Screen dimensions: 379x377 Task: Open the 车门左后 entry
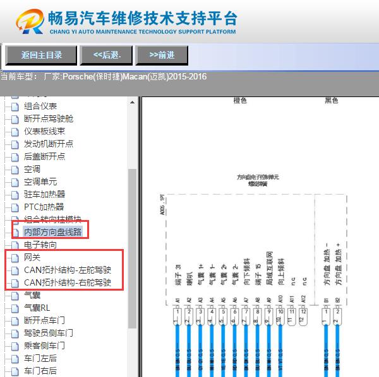pyautogui.click(x=40, y=358)
